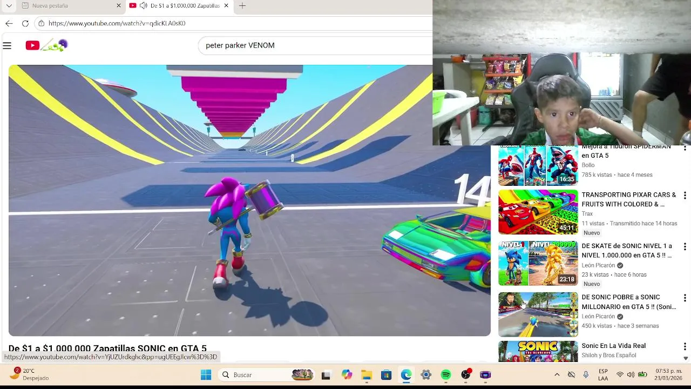The width and height of the screenshot is (691, 389).
Task: Reload the page with the refresh icon
Action: [x=25, y=23]
